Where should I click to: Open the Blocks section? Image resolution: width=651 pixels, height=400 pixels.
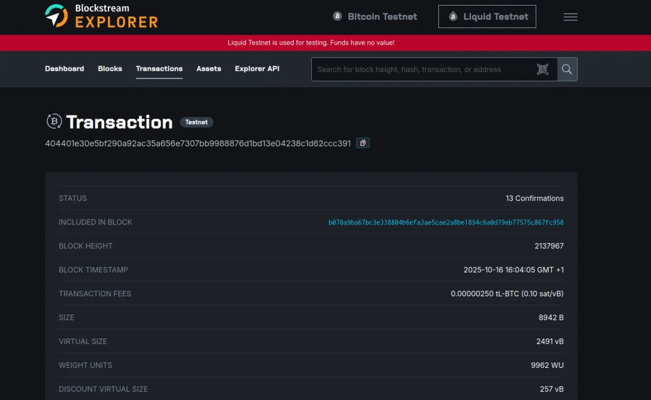(110, 69)
